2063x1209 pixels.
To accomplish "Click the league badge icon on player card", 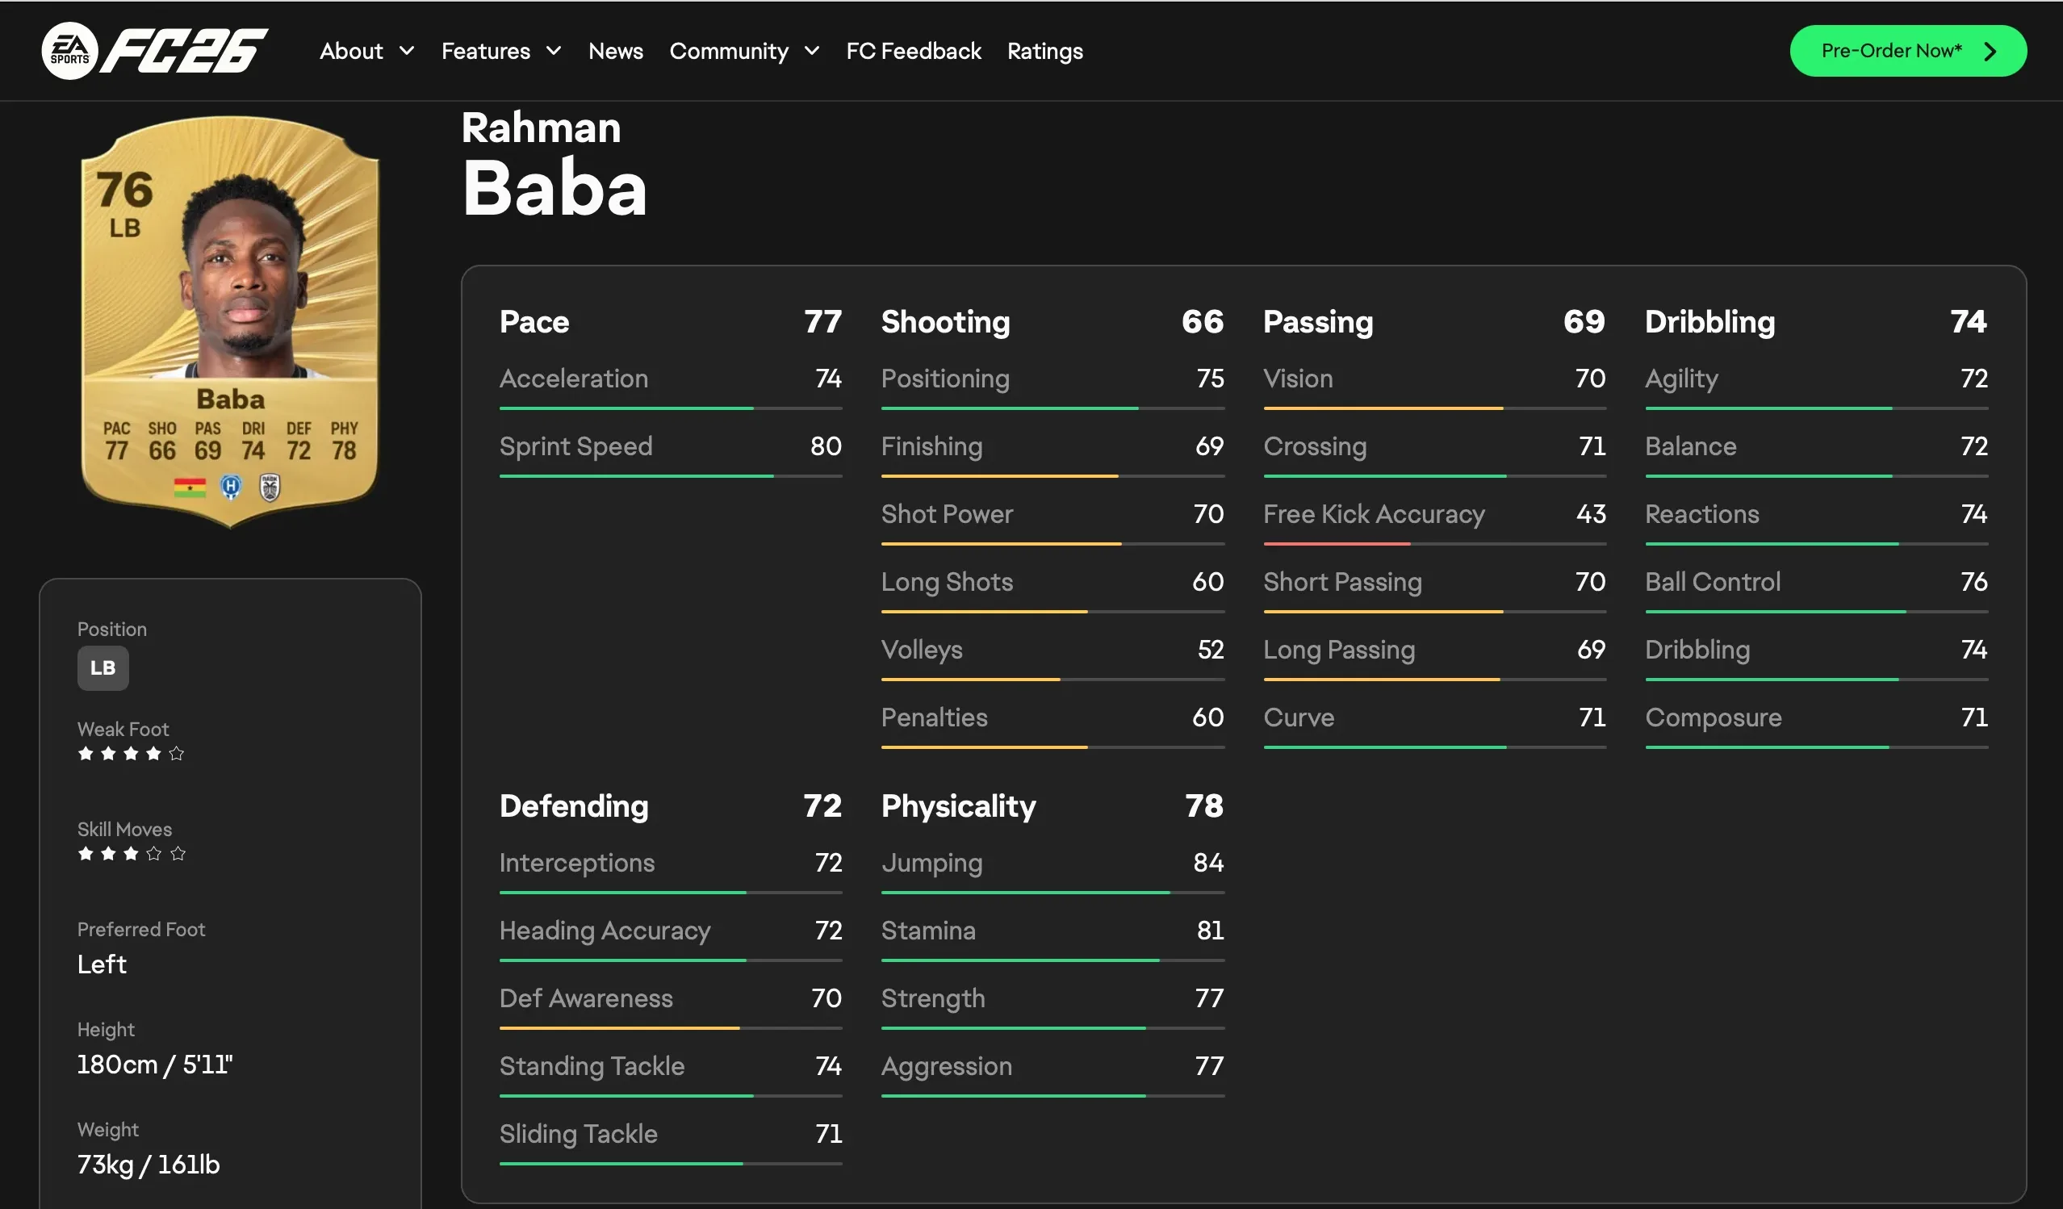I will (232, 487).
